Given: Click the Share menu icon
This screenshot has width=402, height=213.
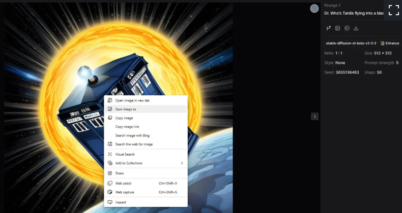Looking at the screenshot, I should click(110, 173).
